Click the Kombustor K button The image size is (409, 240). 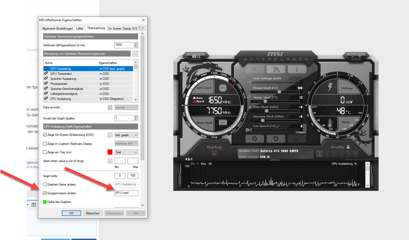255,69
